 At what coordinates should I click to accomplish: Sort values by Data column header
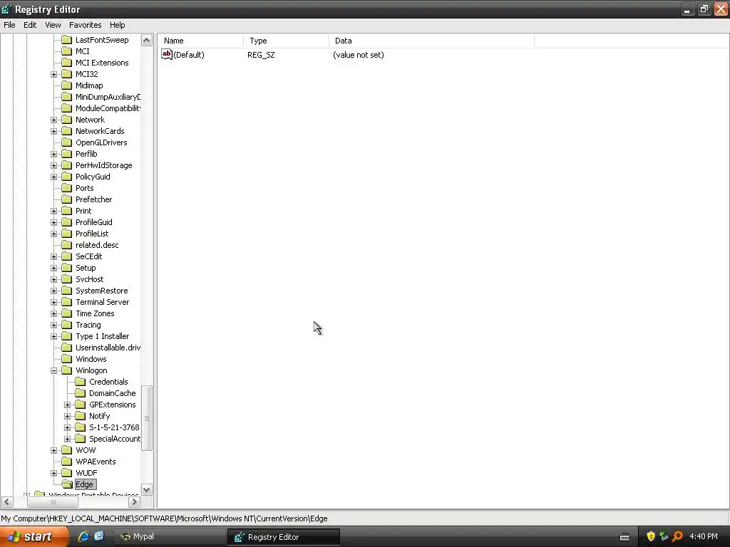pos(431,41)
